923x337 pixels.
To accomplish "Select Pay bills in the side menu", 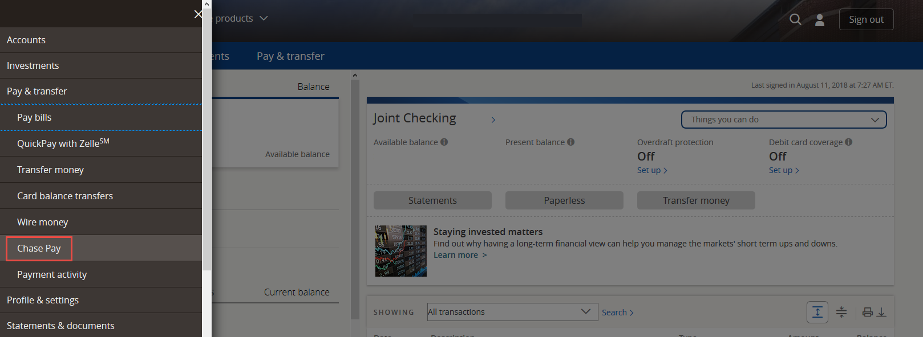I will 101,117.
